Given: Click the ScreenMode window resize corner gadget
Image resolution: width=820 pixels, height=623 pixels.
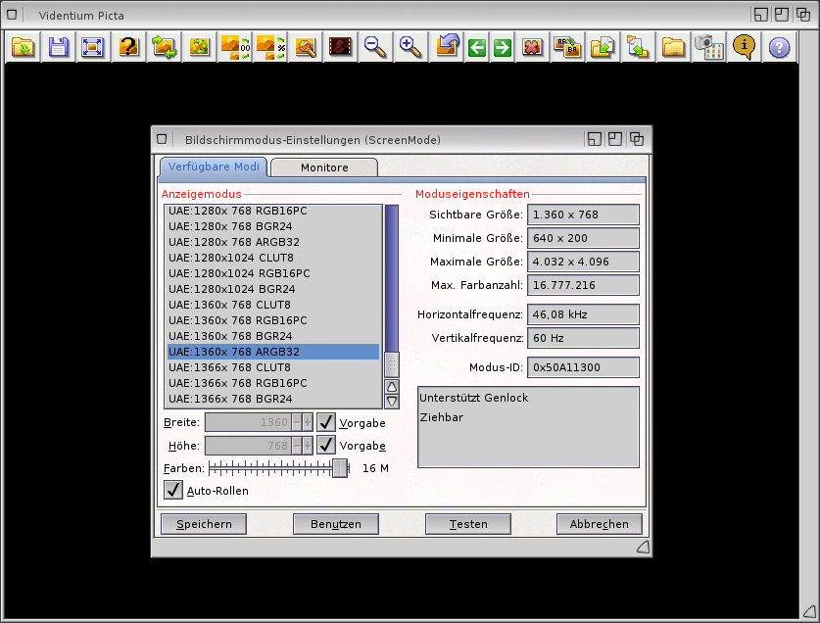Looking at the screenshot, I should click(644, 548).
